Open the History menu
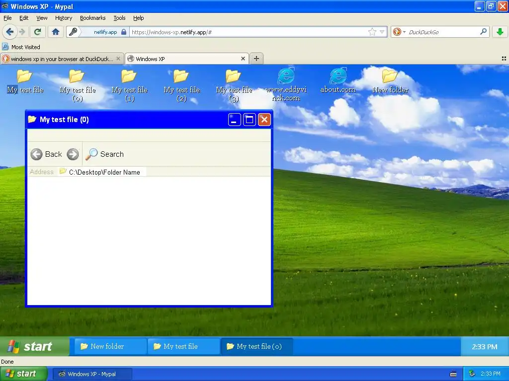The height and width of the screenshot is (381, 509). pyautogui.click(x=63, y=18)
